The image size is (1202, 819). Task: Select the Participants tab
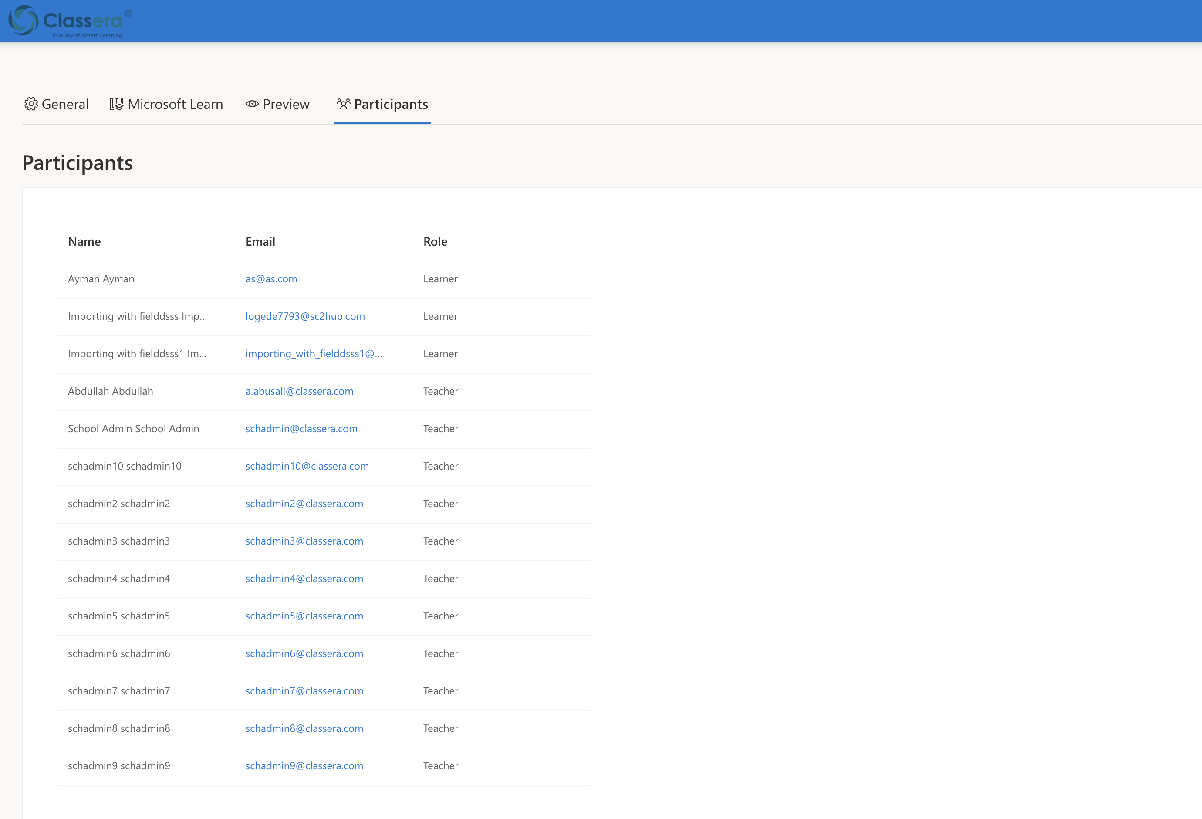click(382, 104)
